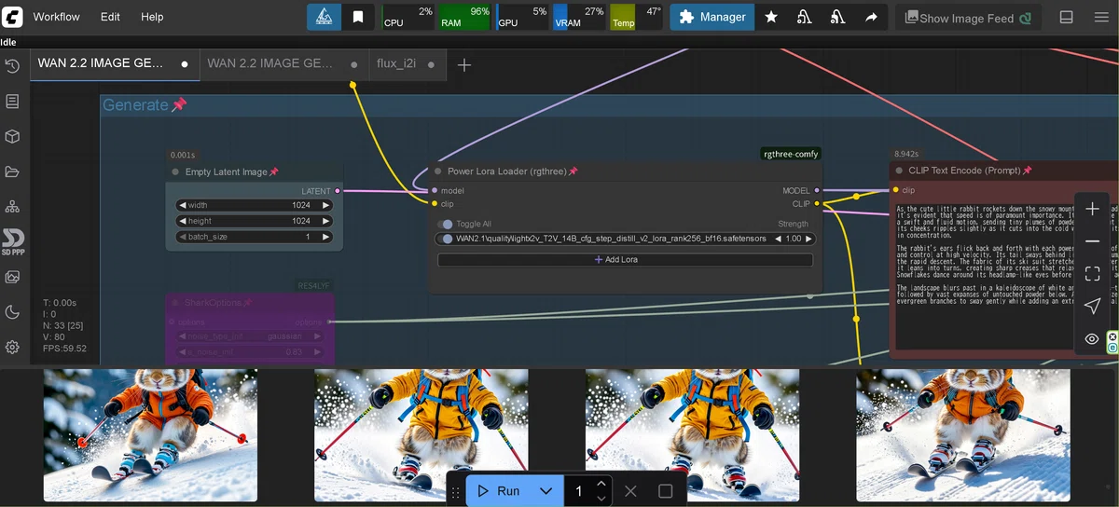The height and width of the screenshot is (507, 1119).
Task: Open the node library cube icon
Action: [x=12, y=136]
